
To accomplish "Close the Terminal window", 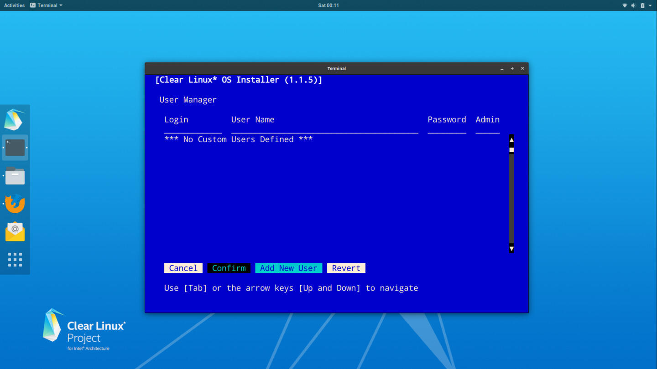I will [522, 68].
